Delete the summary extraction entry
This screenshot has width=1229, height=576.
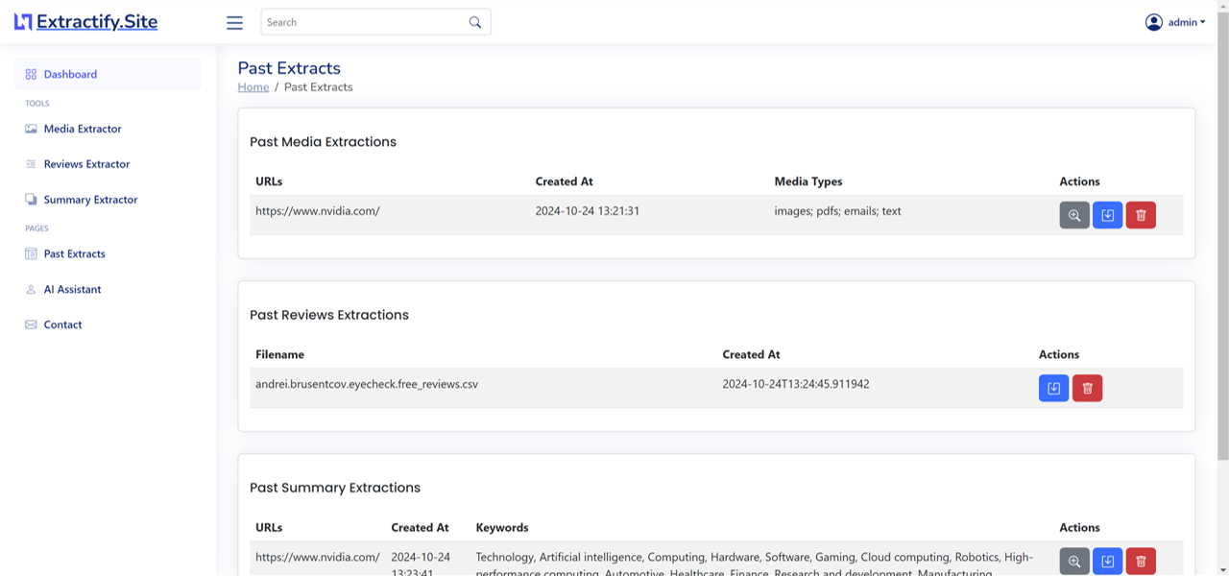pyautogui.click(x=1140, y=561)
